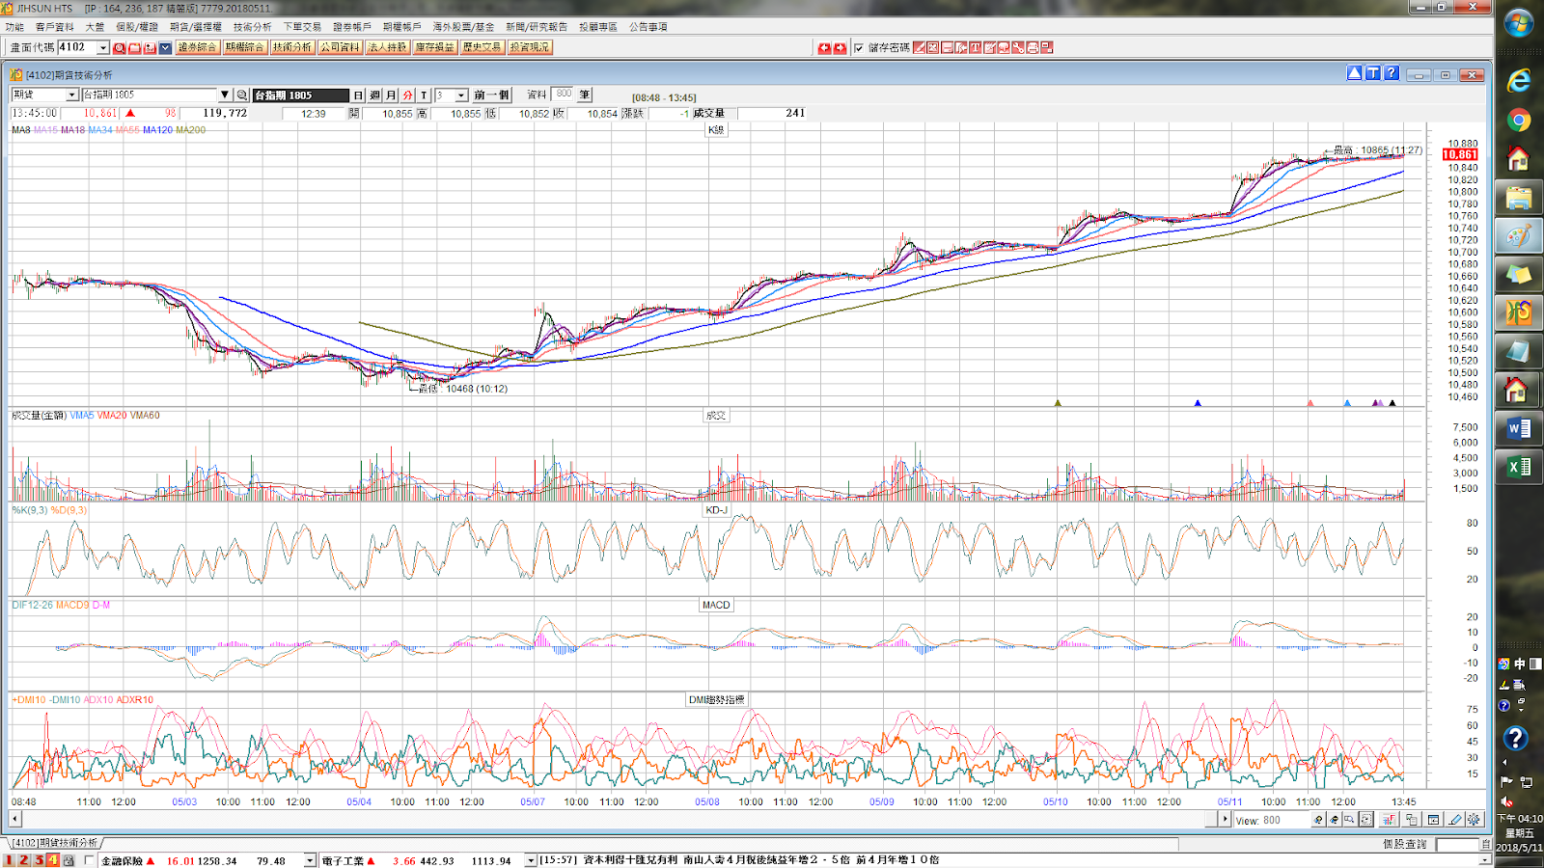Toggle the 儲存密碼 checkbox

tap(859, 47)
